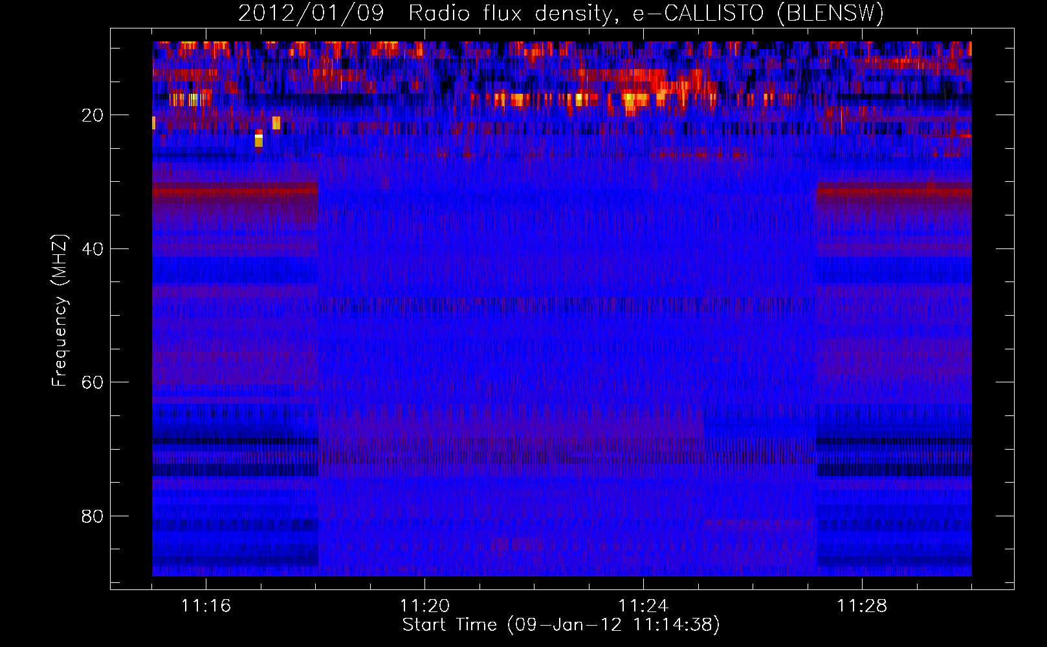Click the frequency tick label "60"
Viewport: 1047px width, 647px height.
point(93,382)
